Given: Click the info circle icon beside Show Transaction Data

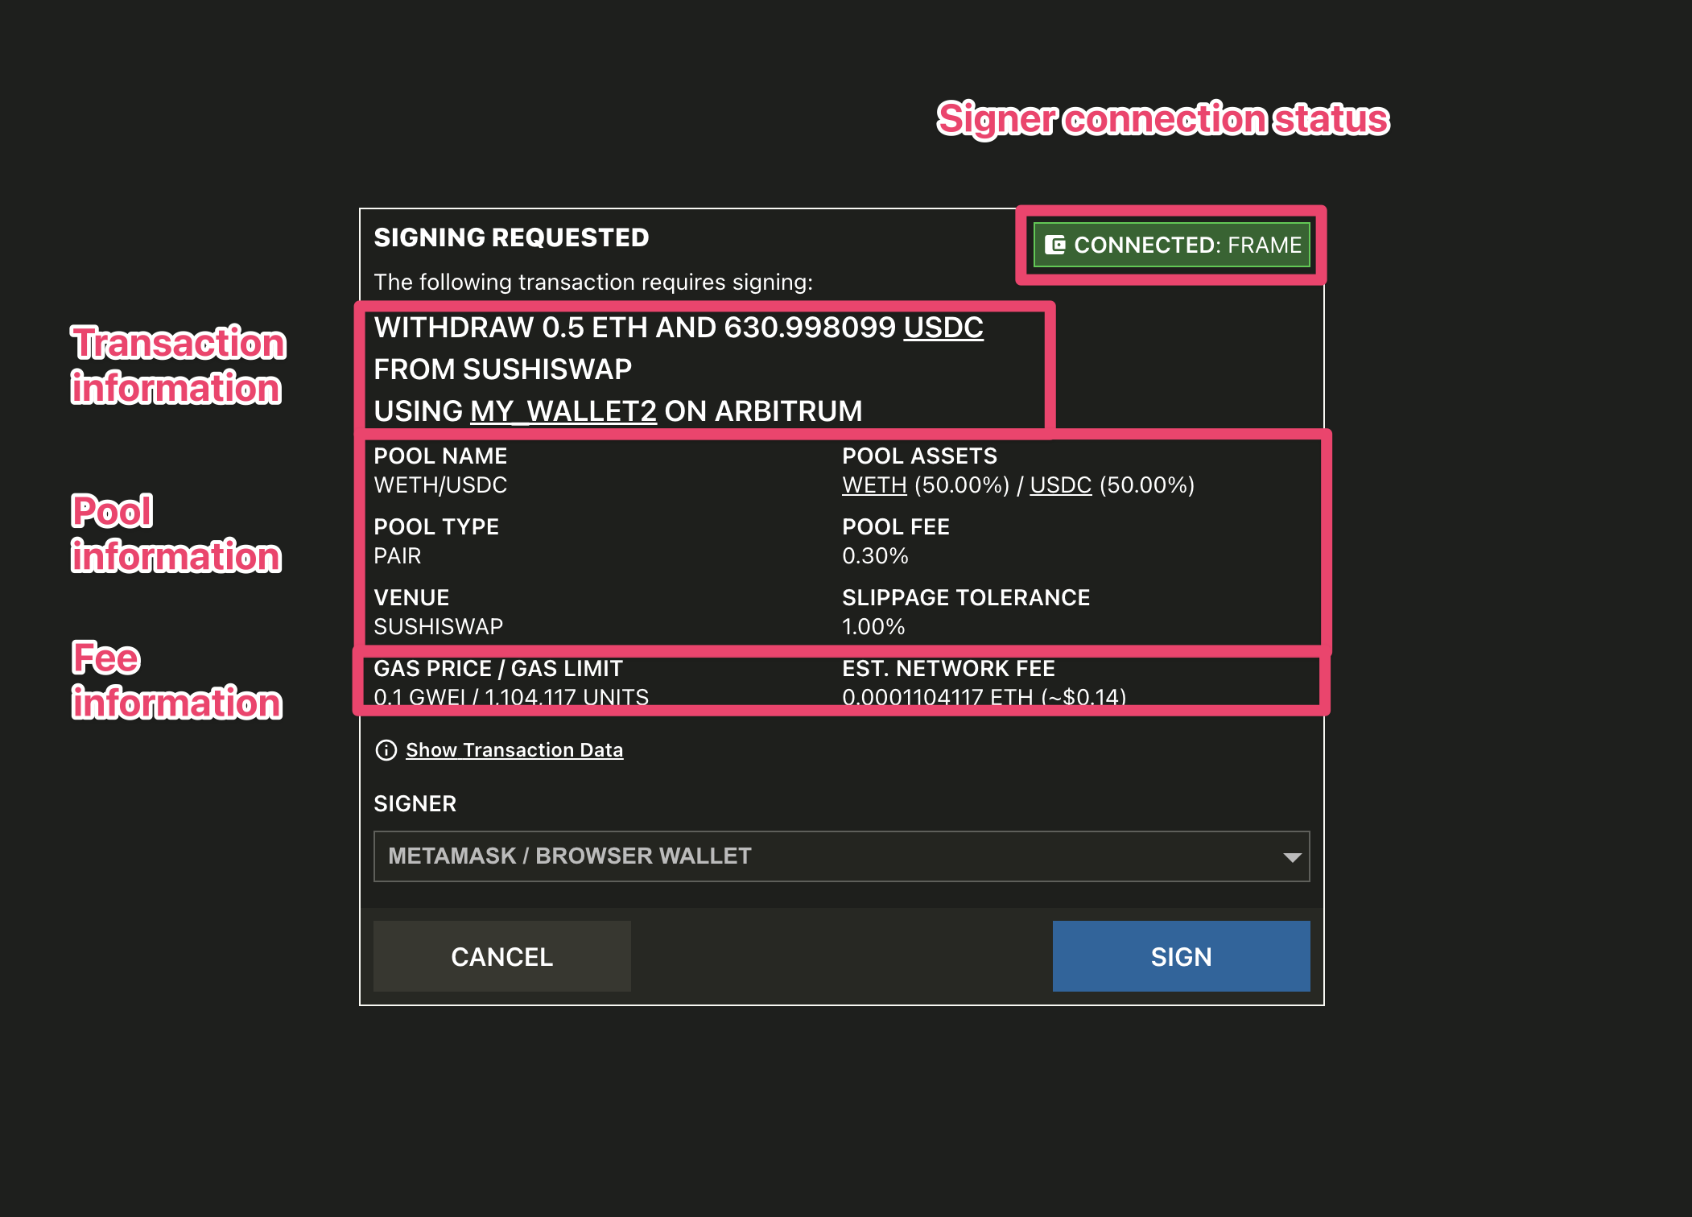Looking at the screenshot, I should point(386,750).
